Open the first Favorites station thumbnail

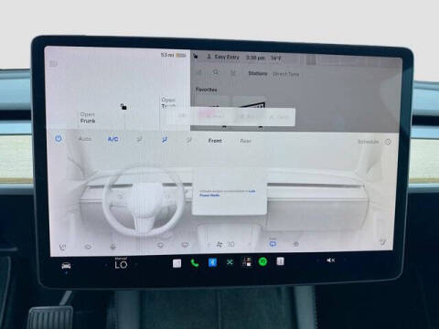(x=211, y=102)
